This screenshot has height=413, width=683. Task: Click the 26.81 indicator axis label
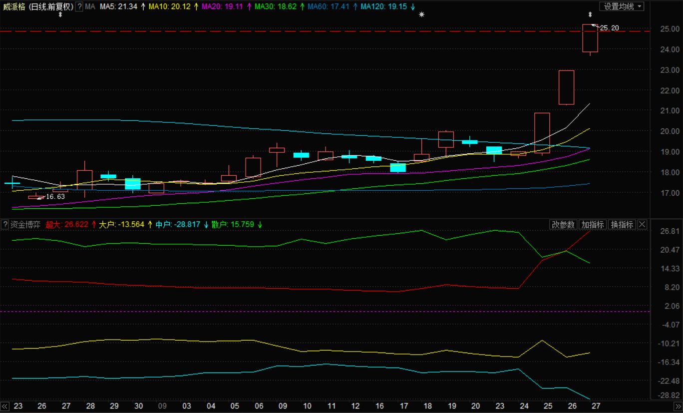click(x=670, y=231)
